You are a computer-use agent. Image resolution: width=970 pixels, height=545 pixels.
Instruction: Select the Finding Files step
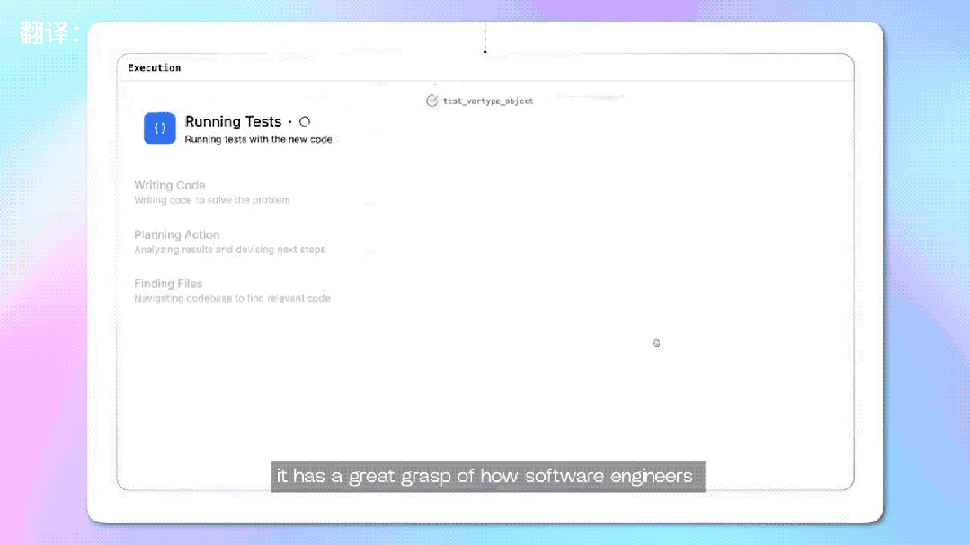168,284
